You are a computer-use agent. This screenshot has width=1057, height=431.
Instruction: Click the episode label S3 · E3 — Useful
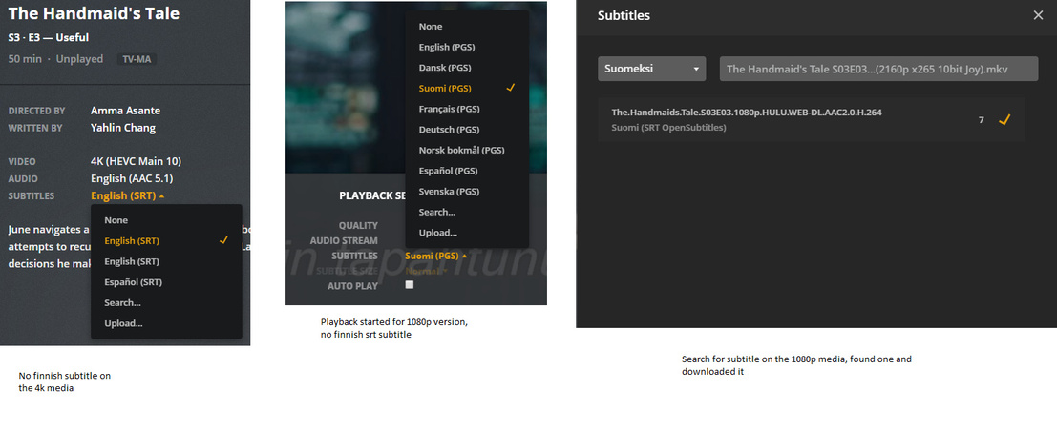[x=49, y=38]
